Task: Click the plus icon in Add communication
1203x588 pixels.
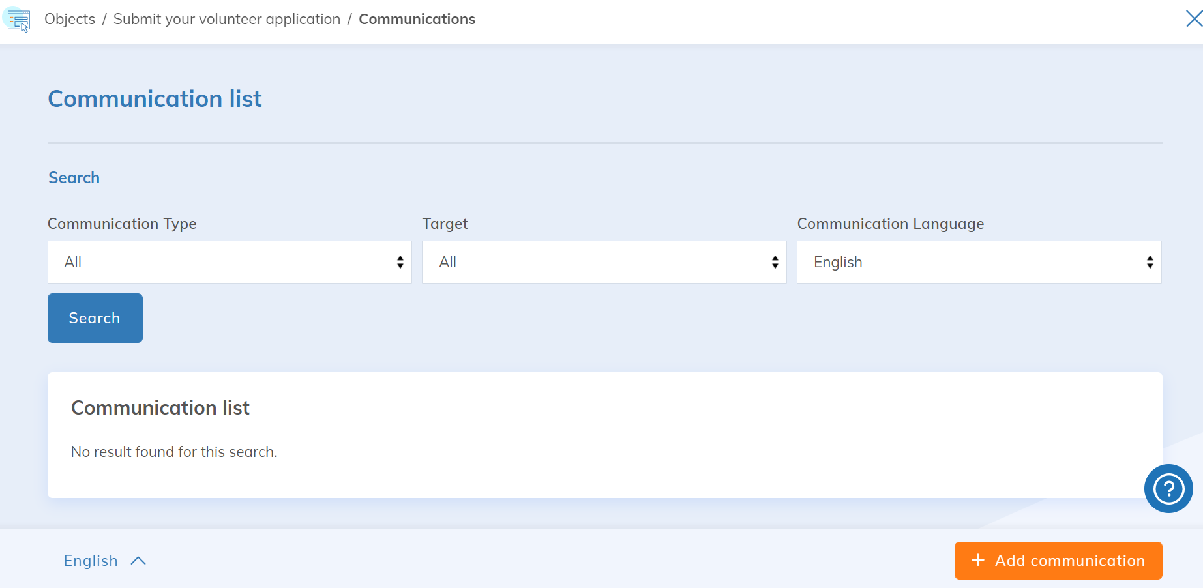Action: click(977, 560)
